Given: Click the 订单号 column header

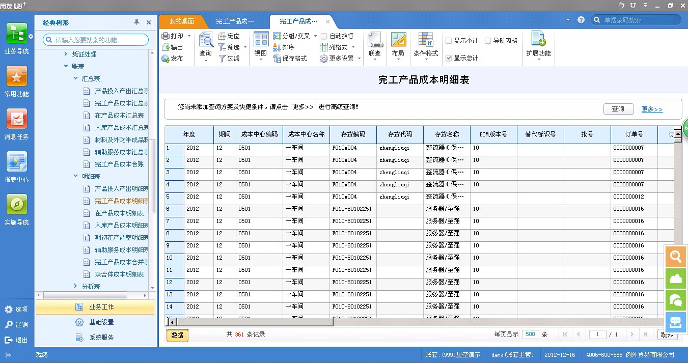Looking at the screenshot, I should click(634, 134).
